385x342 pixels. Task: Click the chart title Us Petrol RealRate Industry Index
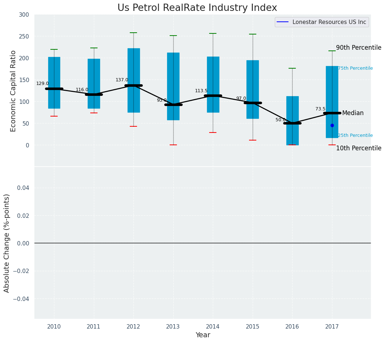pos(197,8)
